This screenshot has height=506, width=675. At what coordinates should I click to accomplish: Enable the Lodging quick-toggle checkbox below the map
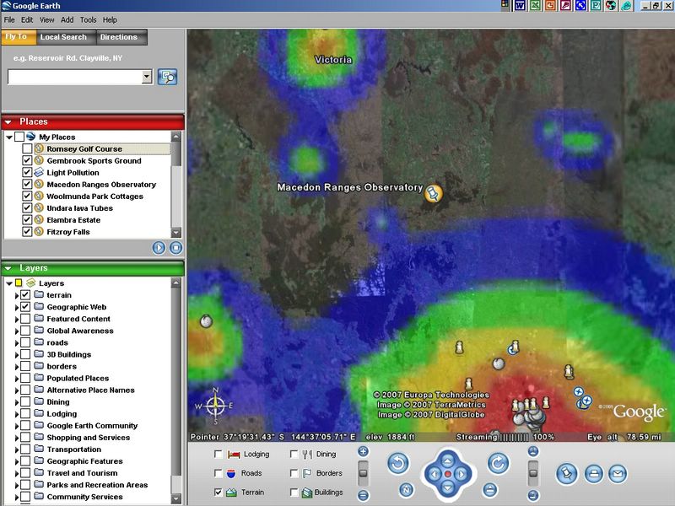pyautogui.click(x=219, y=455)
